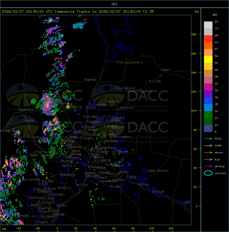Select the light blue 30–35 dBZ legend swatch
Screen dimensions: 229x232
[x=208, y=108]
